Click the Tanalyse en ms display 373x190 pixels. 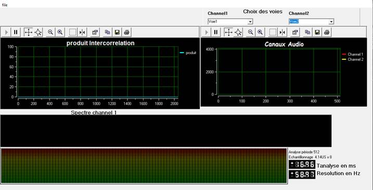pos(302,164)
